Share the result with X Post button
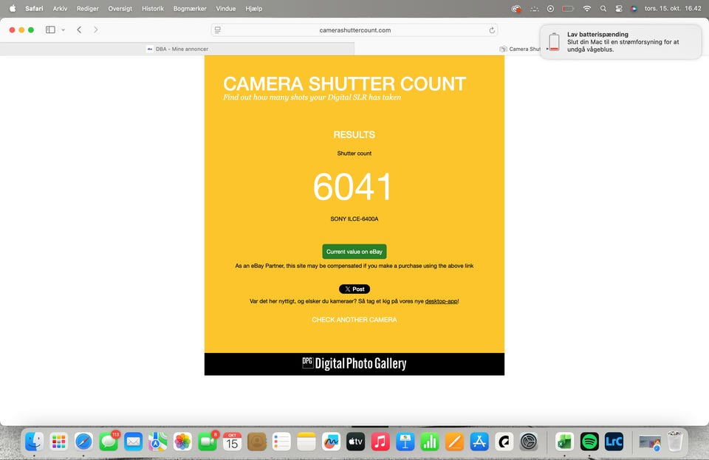This screenshot has height=460, width=709. (354, 289)
